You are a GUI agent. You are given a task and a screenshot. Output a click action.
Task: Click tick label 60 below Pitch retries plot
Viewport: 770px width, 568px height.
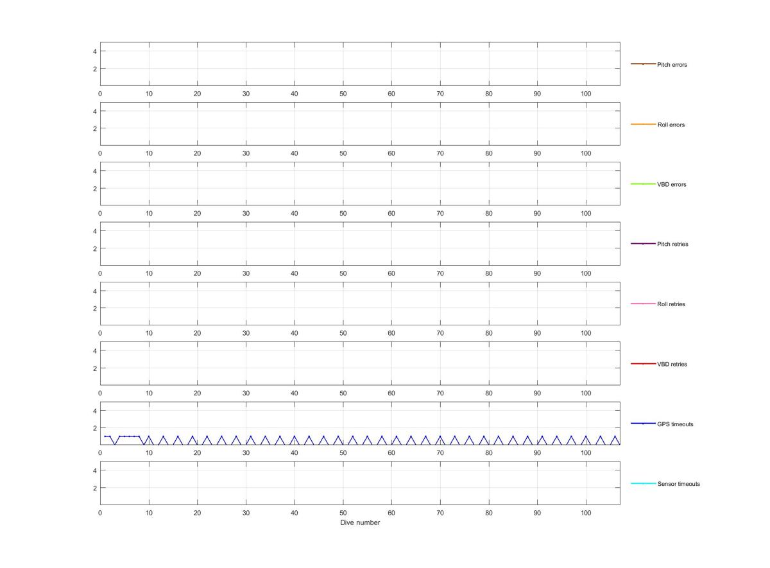coord(391,273)
